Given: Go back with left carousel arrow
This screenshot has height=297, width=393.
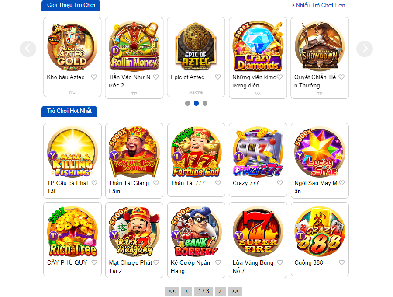Looking at the screenshot, I should pyautogui.click(x=28, y=49).
